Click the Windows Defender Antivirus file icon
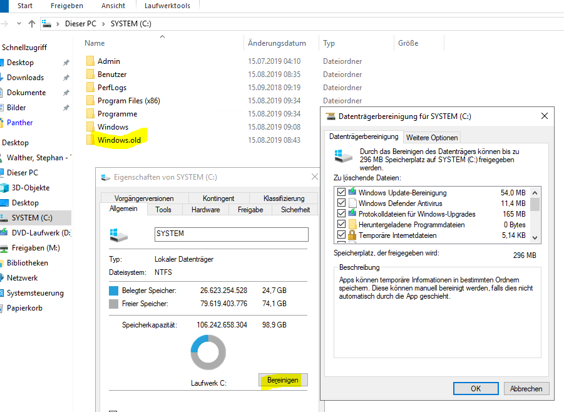564x412 pixels. (x=352, y=203)
